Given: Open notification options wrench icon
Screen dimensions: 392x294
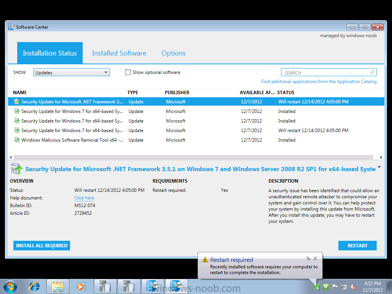Looking at the screenshot, I should click(x=308, y=258).
